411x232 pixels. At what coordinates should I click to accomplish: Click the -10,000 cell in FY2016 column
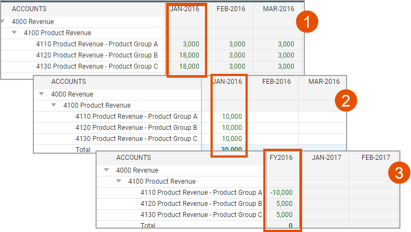coord(281,193)
